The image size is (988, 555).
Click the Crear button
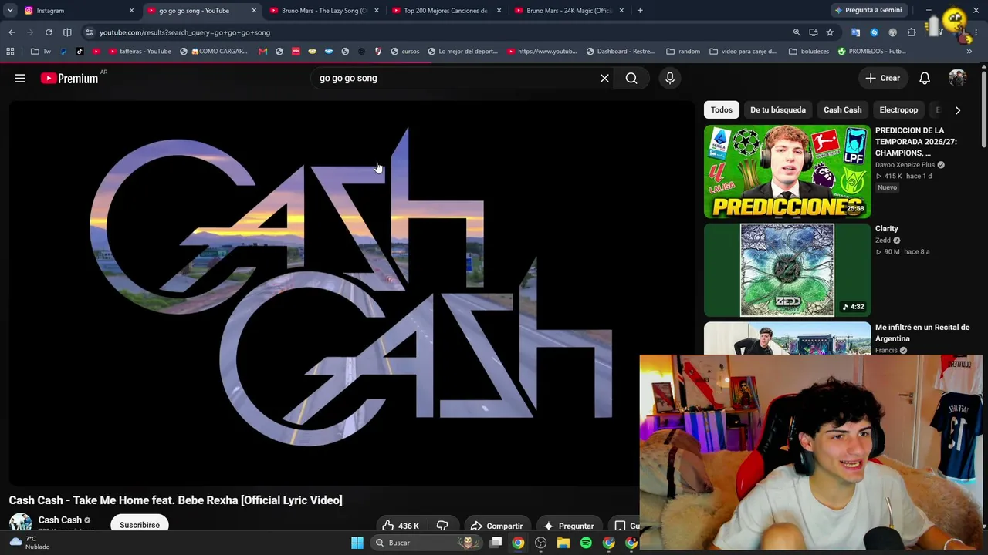coord(882,78)
